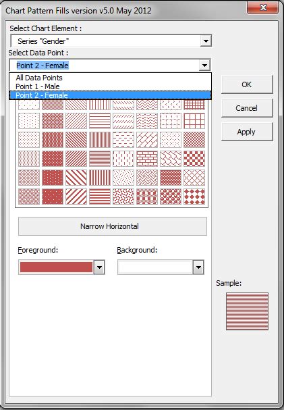
Task: Click the Apply button
Action: [247, 132]
